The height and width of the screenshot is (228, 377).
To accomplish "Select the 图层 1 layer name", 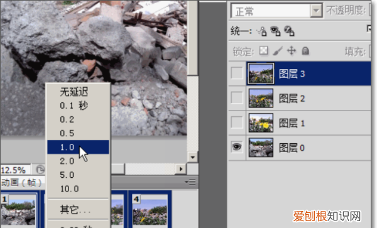I will pos(292,123).
